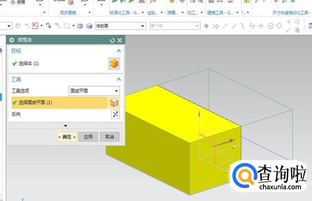The width and height of the screenshot is (312, 201).
Task: Click the circle snap point icon
Action: pyautogui.click(x=270, y=26)
